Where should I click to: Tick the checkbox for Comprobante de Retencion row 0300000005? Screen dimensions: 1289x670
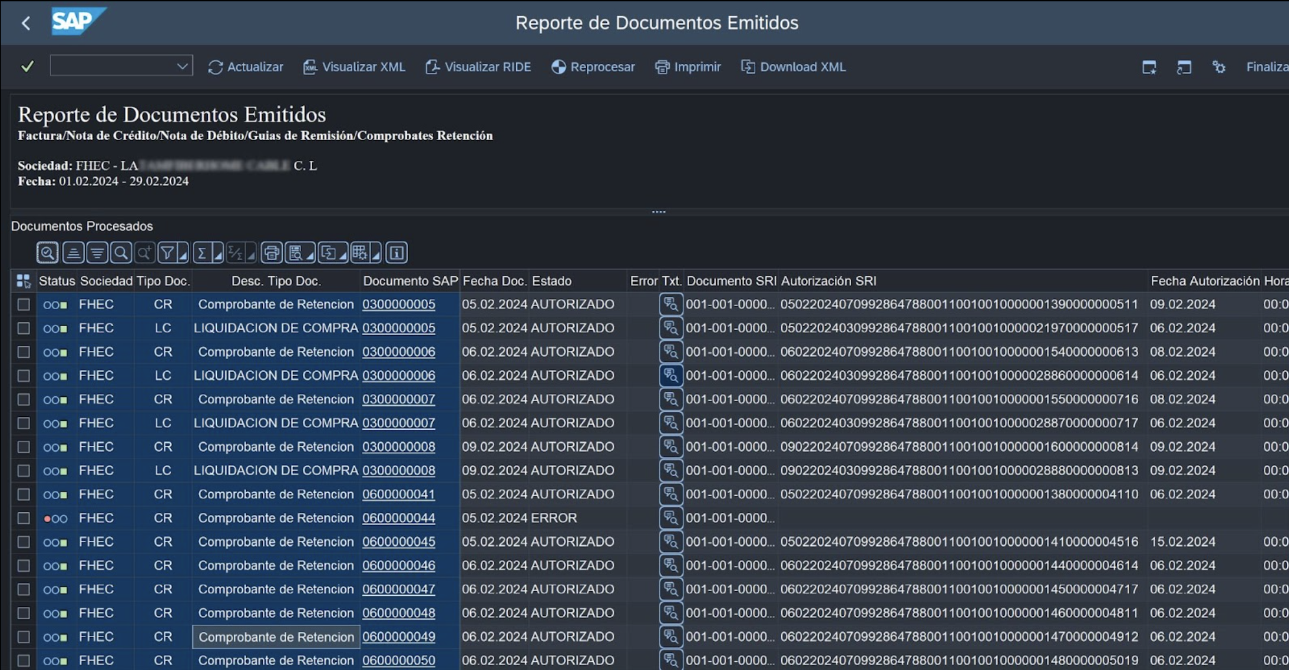click(x=24, y=304)
